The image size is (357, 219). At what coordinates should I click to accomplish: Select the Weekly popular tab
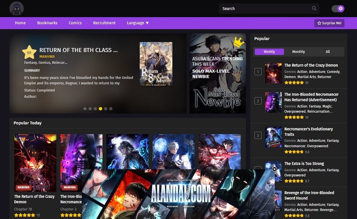269,52
